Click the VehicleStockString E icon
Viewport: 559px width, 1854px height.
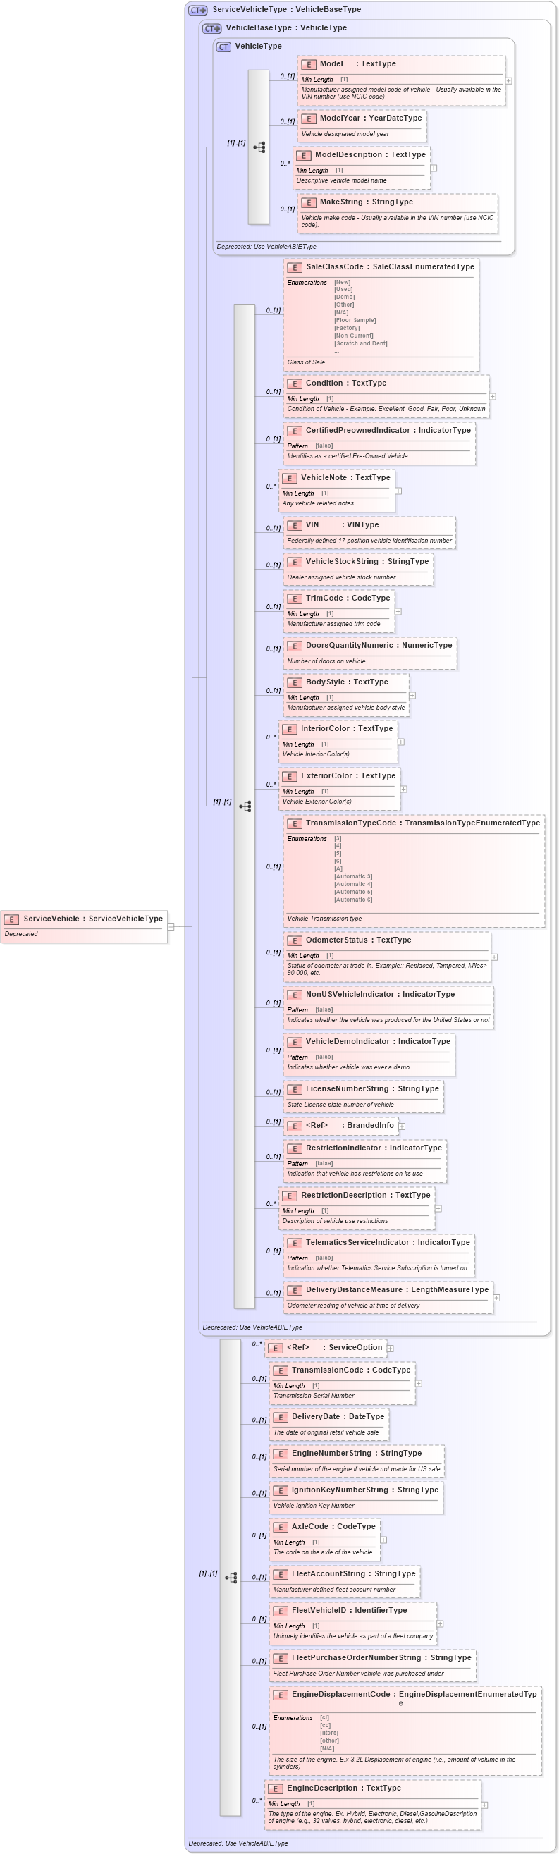pos(294,562)
